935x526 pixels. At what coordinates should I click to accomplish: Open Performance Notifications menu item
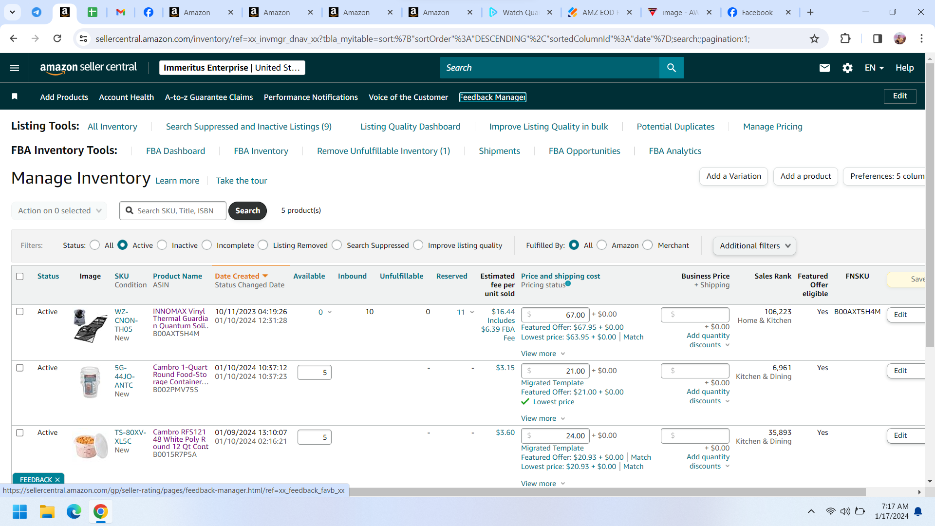[311, 97]
